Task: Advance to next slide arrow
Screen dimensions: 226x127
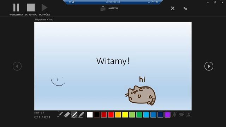Action: (x=209, y=66)
